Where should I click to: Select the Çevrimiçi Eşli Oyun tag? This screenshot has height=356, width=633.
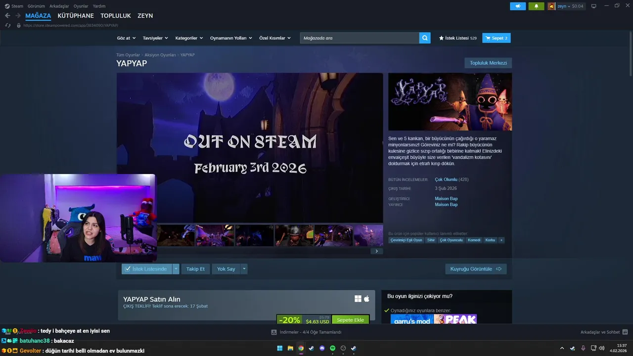click(x=406, y=240)
